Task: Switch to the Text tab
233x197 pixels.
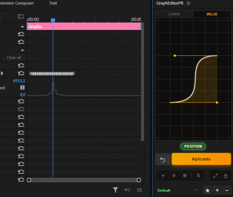Action: click(x=53, y=3)
